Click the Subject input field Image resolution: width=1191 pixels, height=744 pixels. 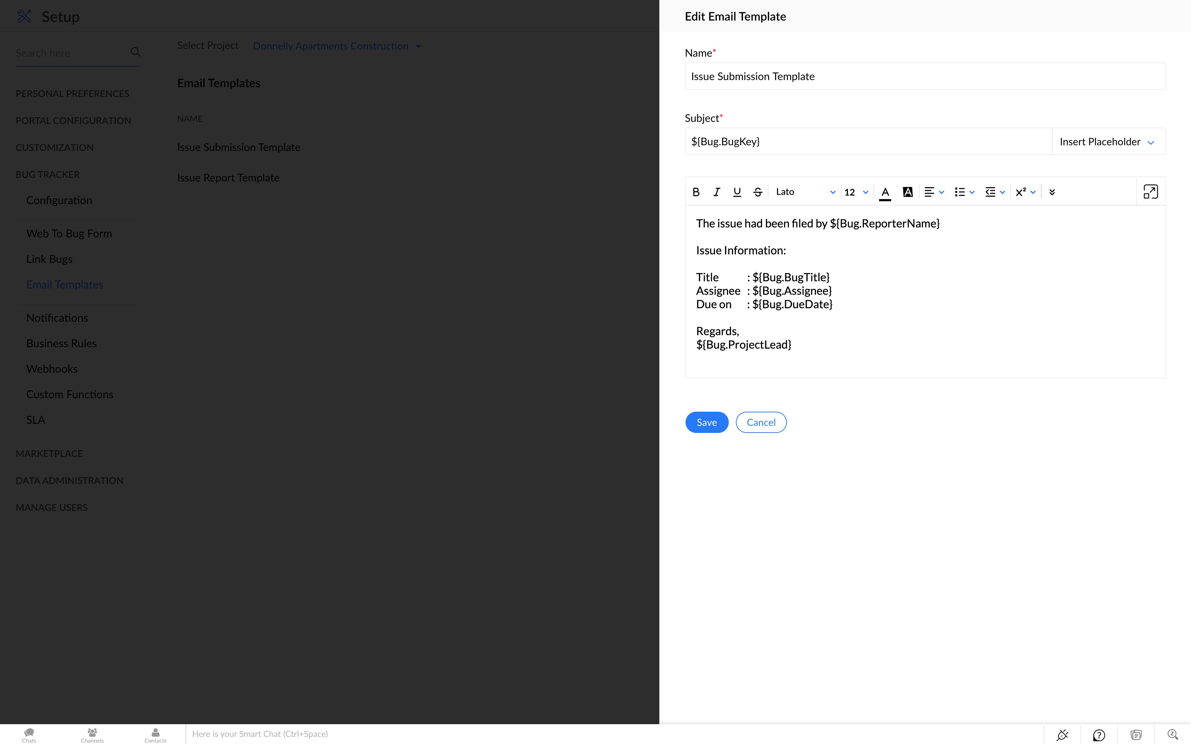(869, 142)
